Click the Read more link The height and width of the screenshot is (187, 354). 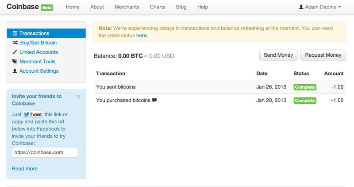25,169
